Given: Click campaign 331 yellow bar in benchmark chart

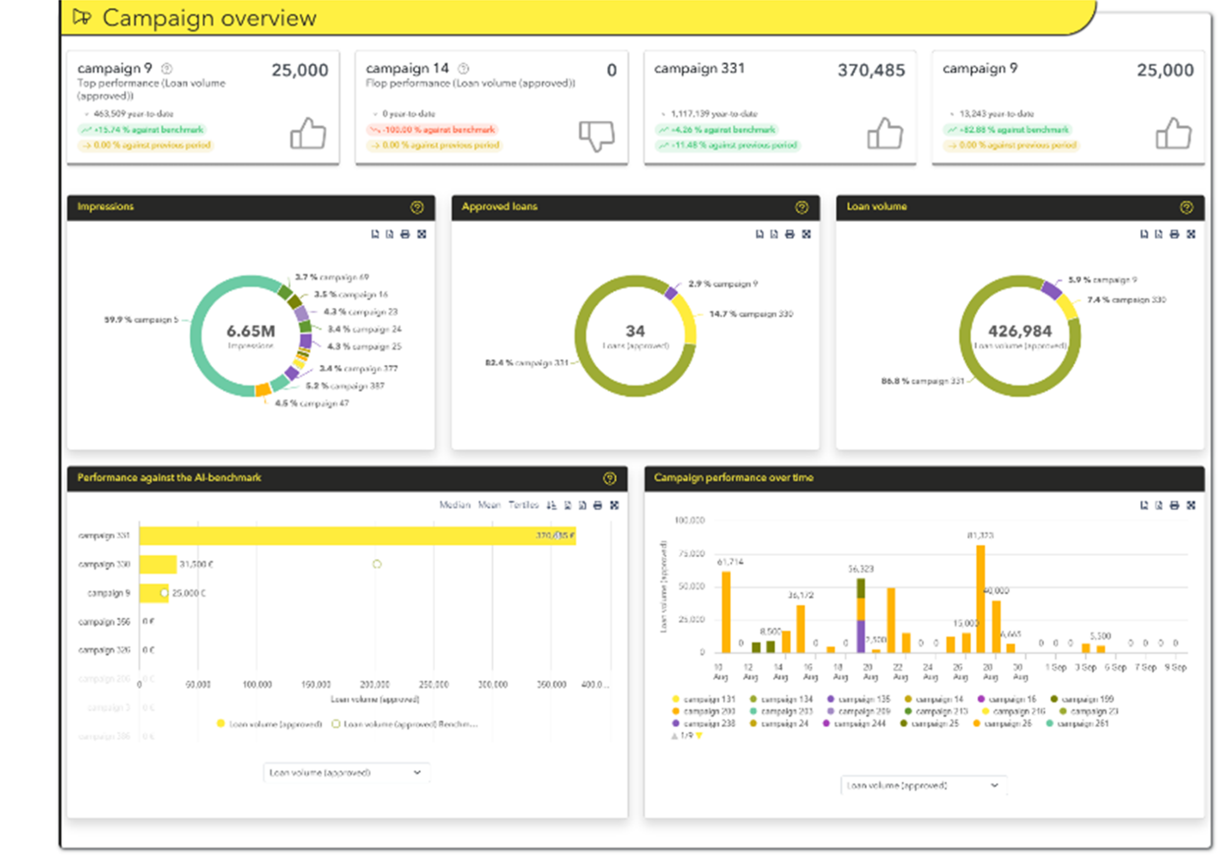Looking at the screenshot, I should (357, 535).
